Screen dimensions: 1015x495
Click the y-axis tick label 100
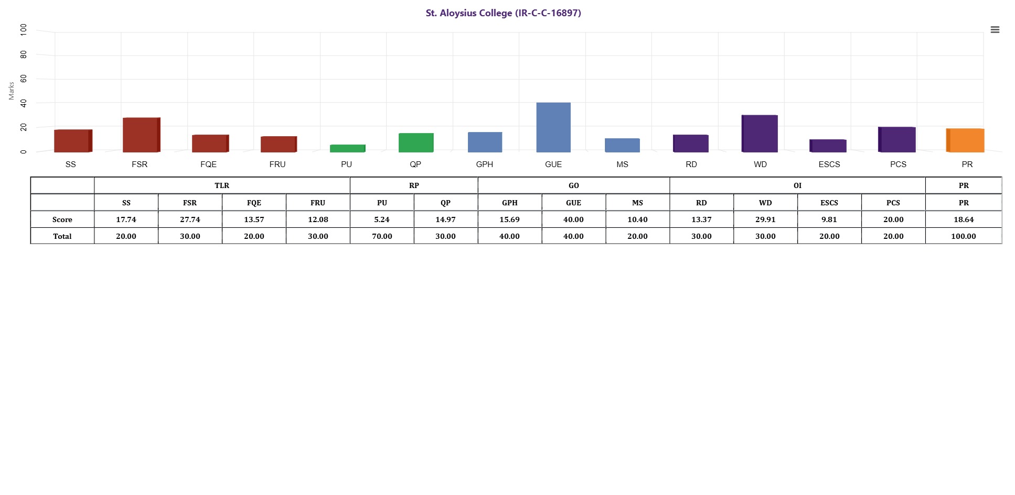point(23,29)
